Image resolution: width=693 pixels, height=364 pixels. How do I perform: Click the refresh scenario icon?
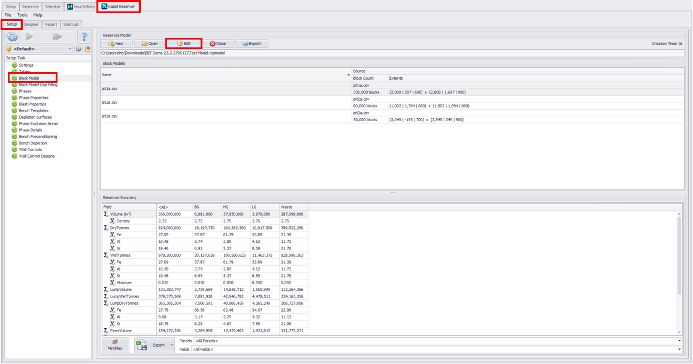12,36
